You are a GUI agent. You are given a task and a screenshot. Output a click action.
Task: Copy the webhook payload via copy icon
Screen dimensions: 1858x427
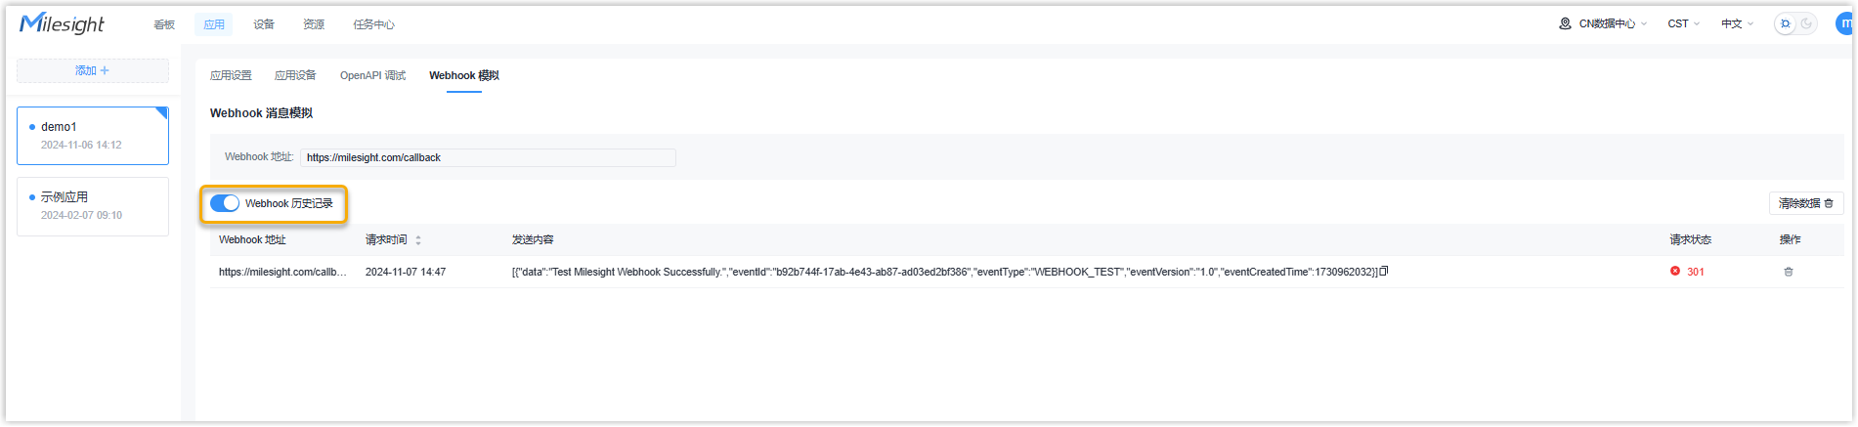(1384, 271)
